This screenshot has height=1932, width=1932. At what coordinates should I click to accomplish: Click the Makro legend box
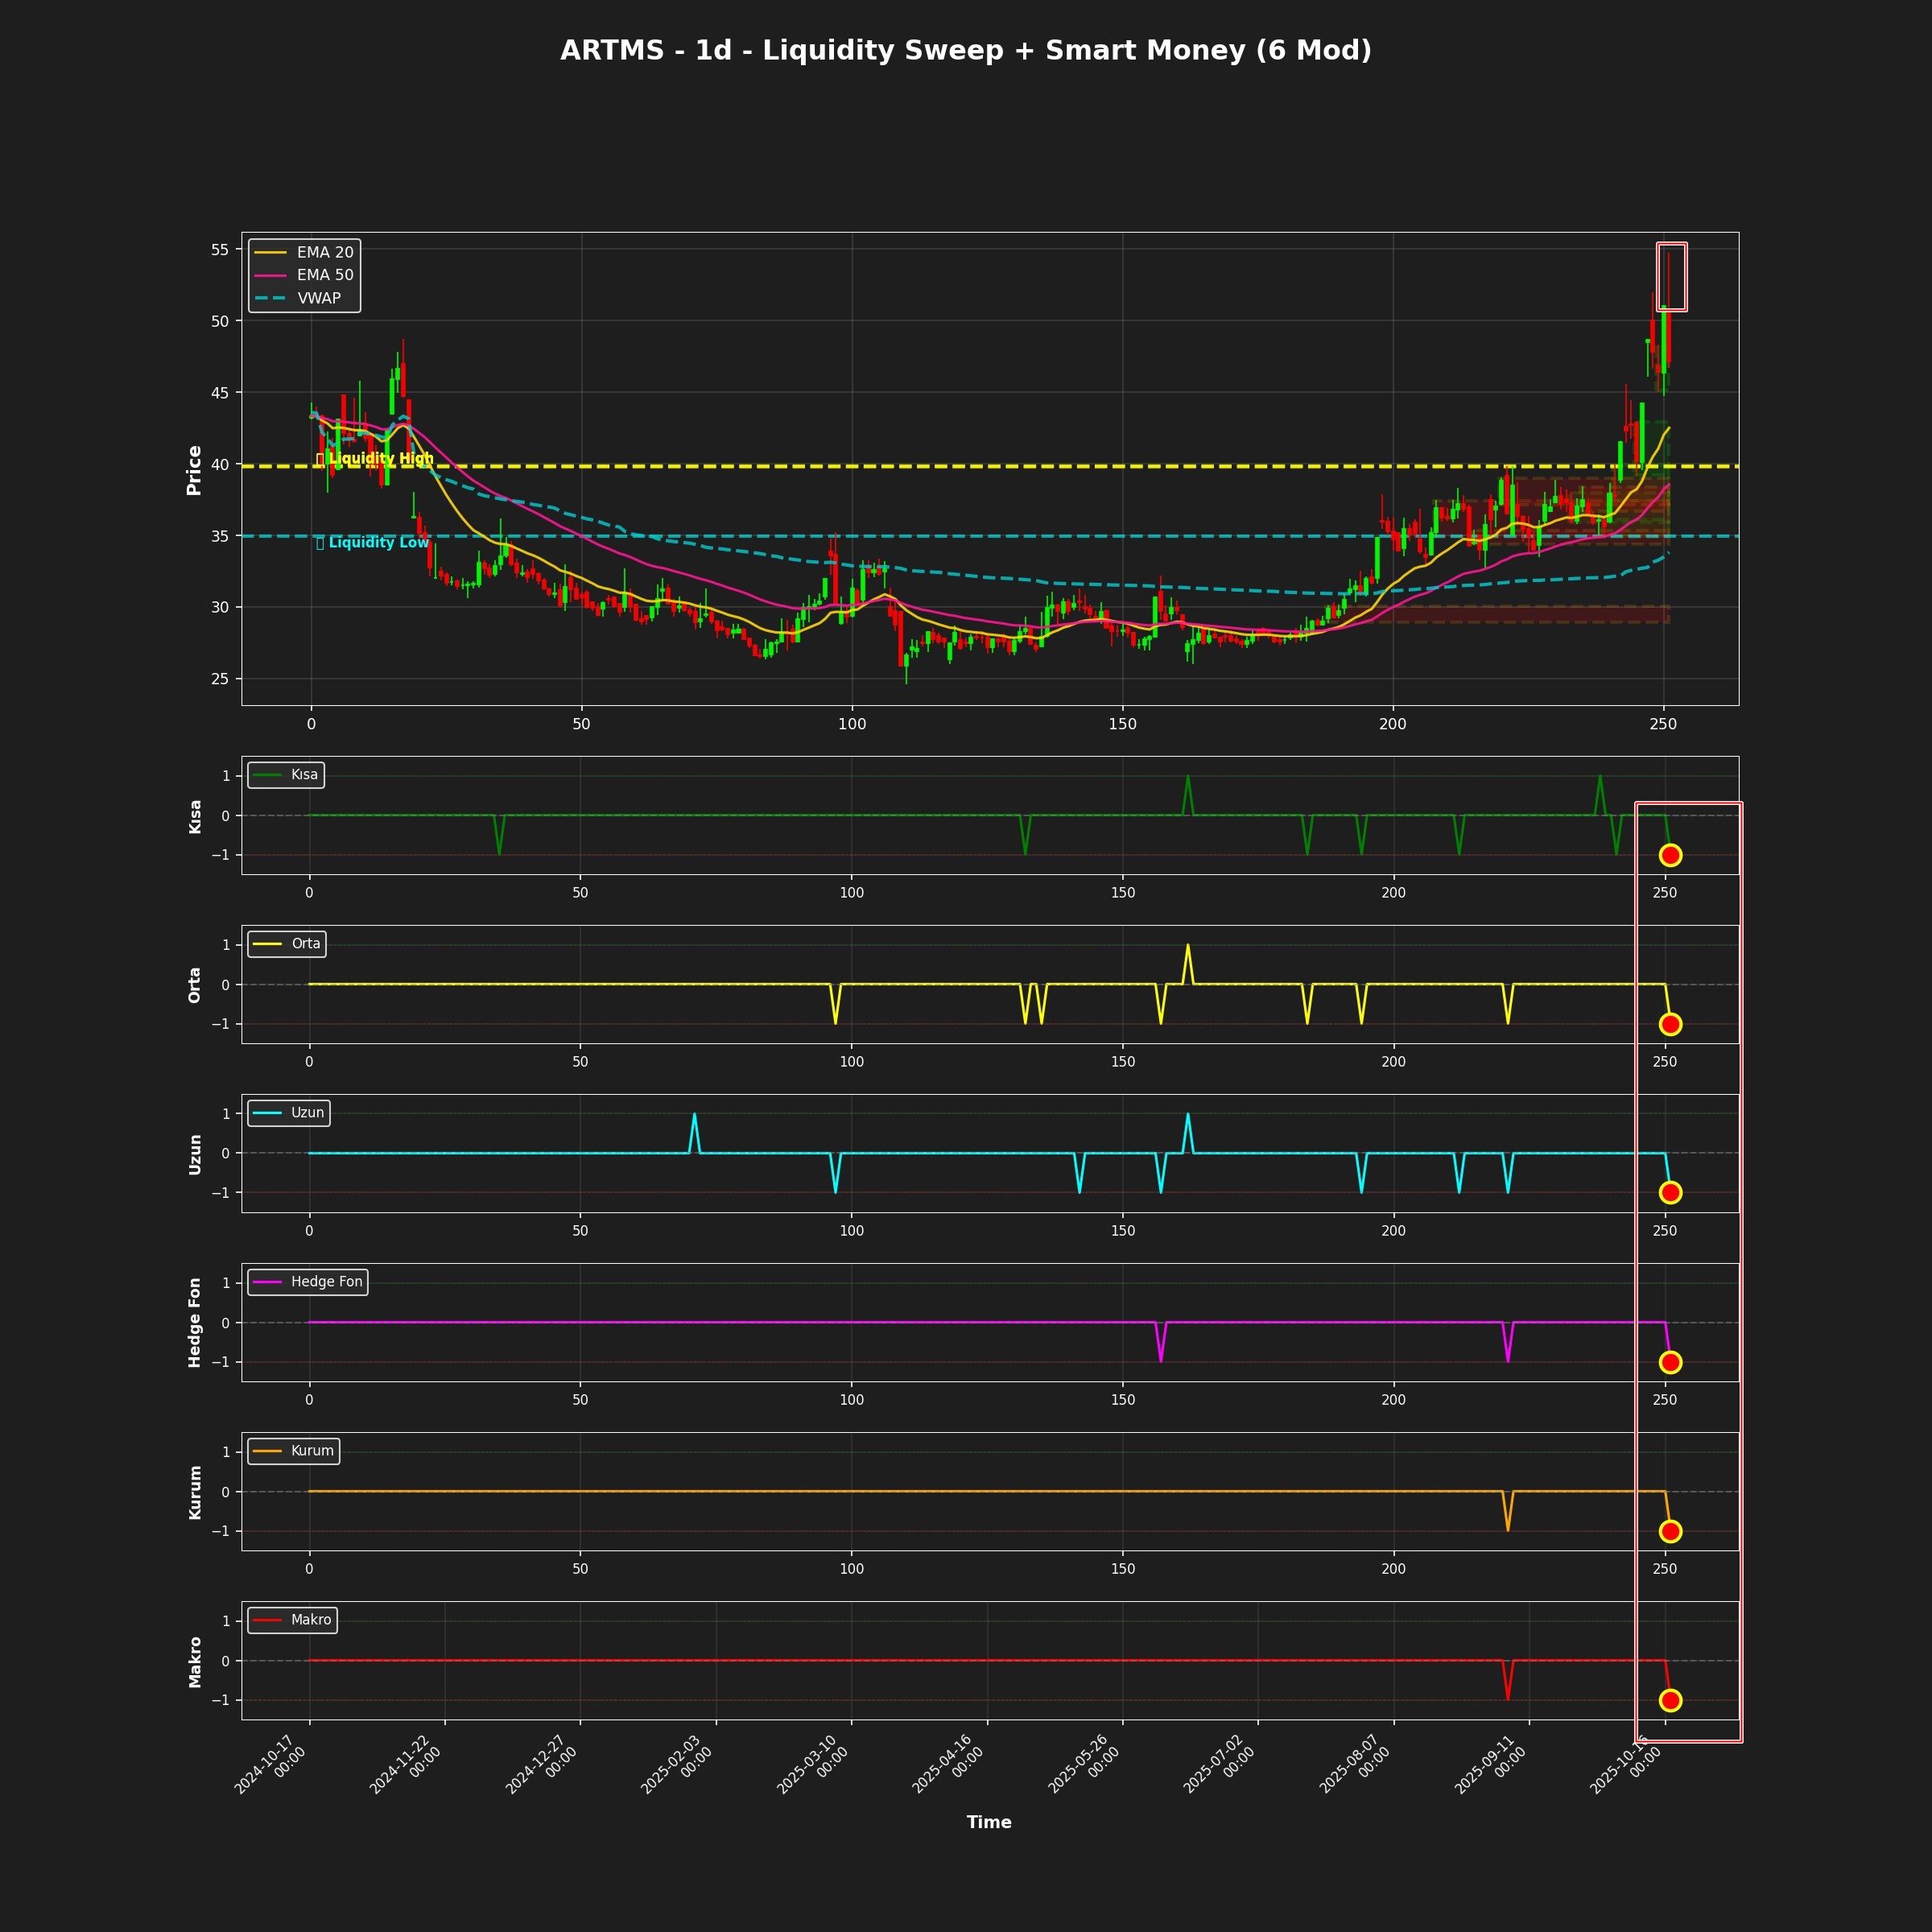(x=292, y=1620)
